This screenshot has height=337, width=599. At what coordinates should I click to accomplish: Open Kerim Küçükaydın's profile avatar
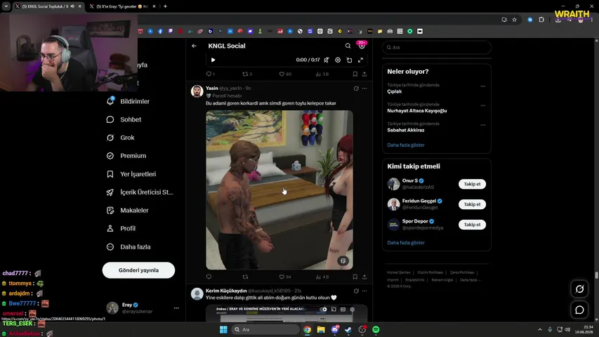(197, 294)
